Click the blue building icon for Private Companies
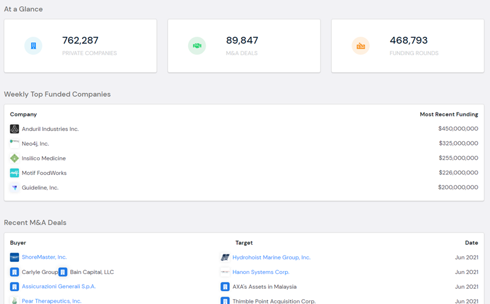 (34, 46)
